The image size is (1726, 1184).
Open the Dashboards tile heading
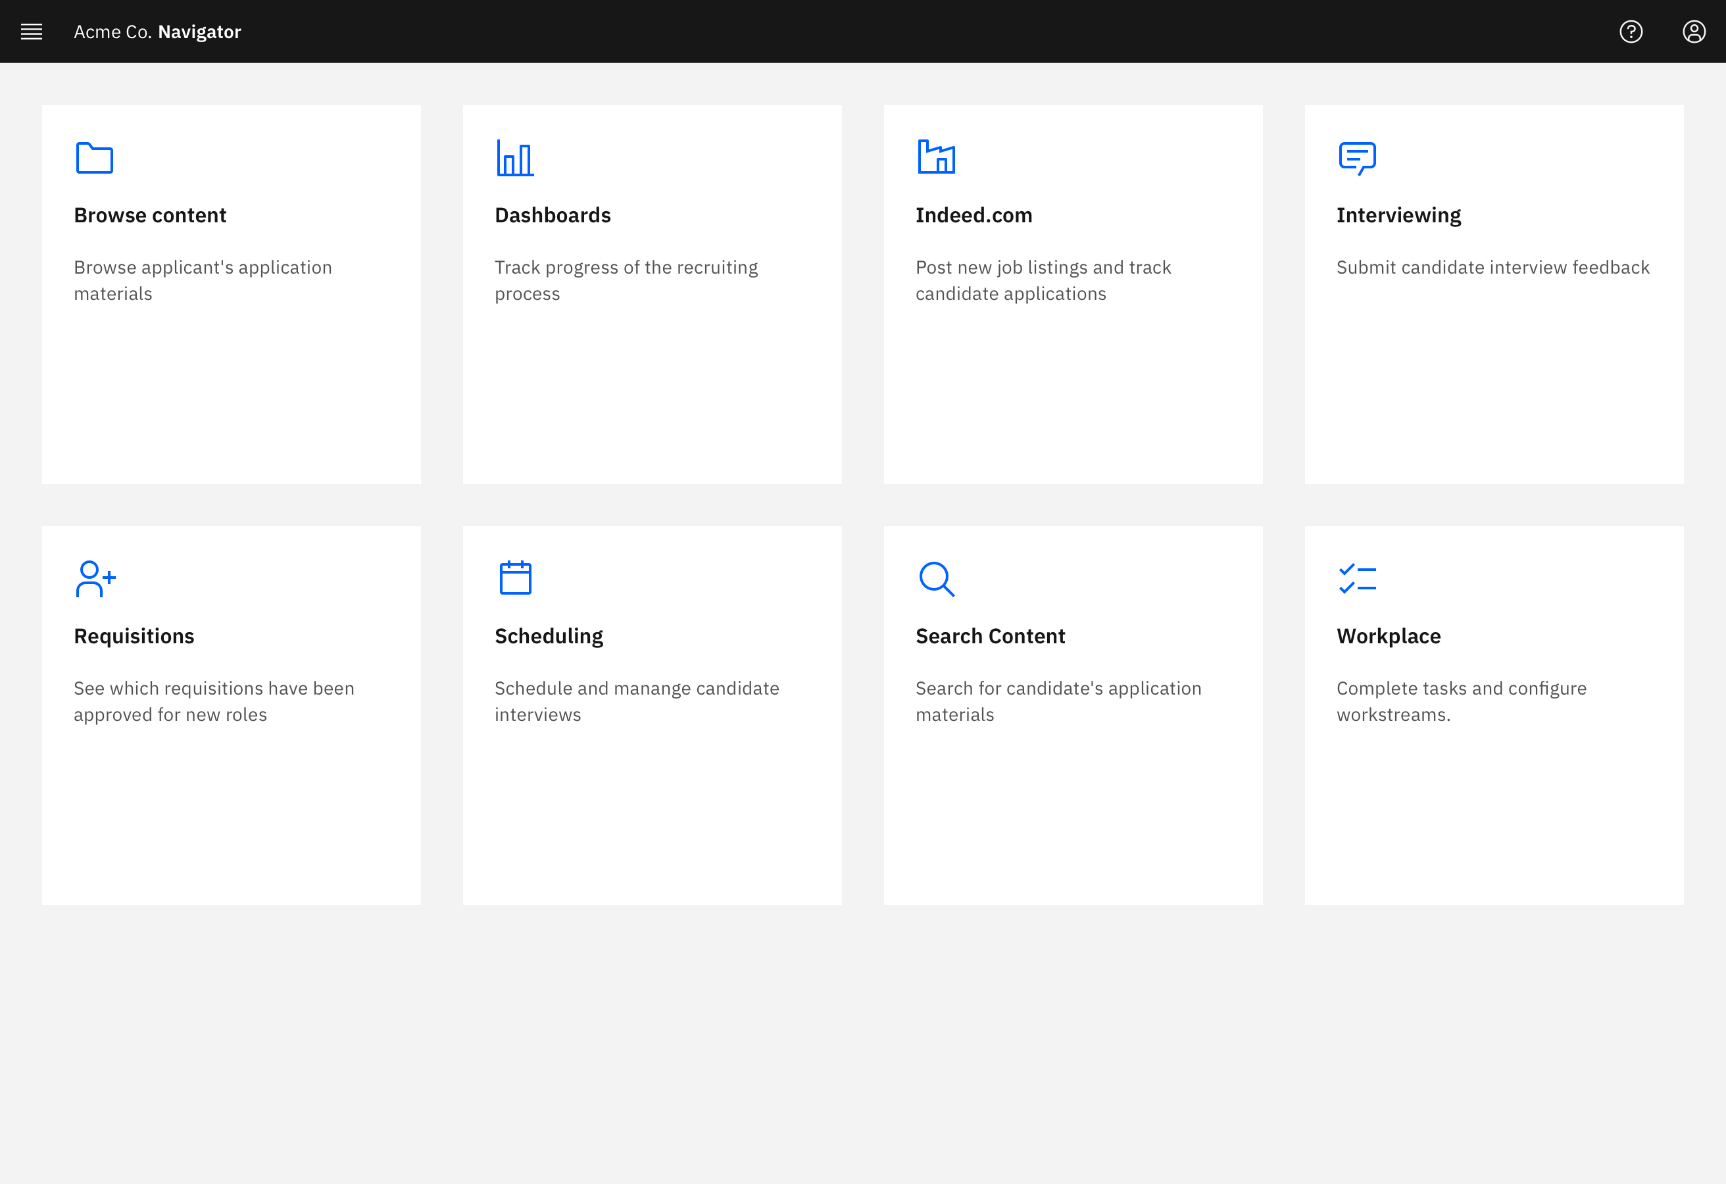click(553, 215)
